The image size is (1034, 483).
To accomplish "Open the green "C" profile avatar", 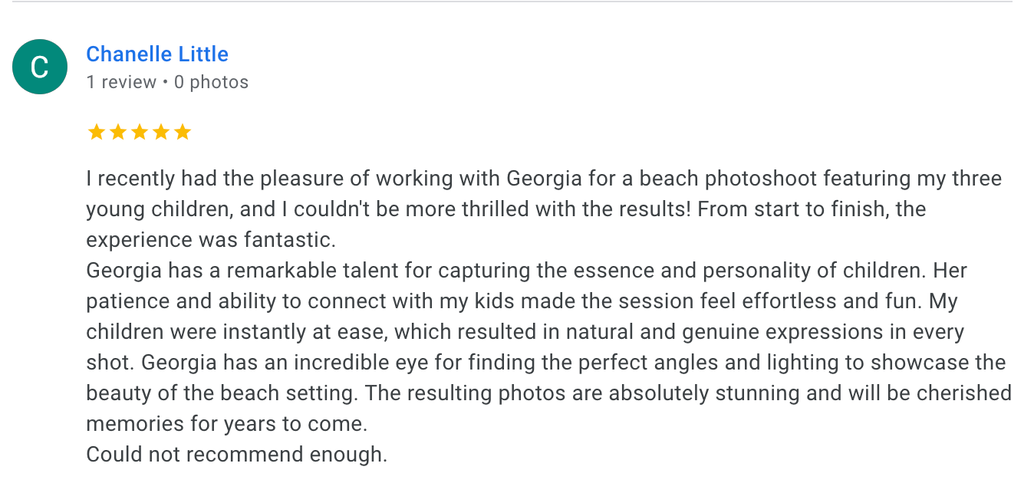I will 40,67.
